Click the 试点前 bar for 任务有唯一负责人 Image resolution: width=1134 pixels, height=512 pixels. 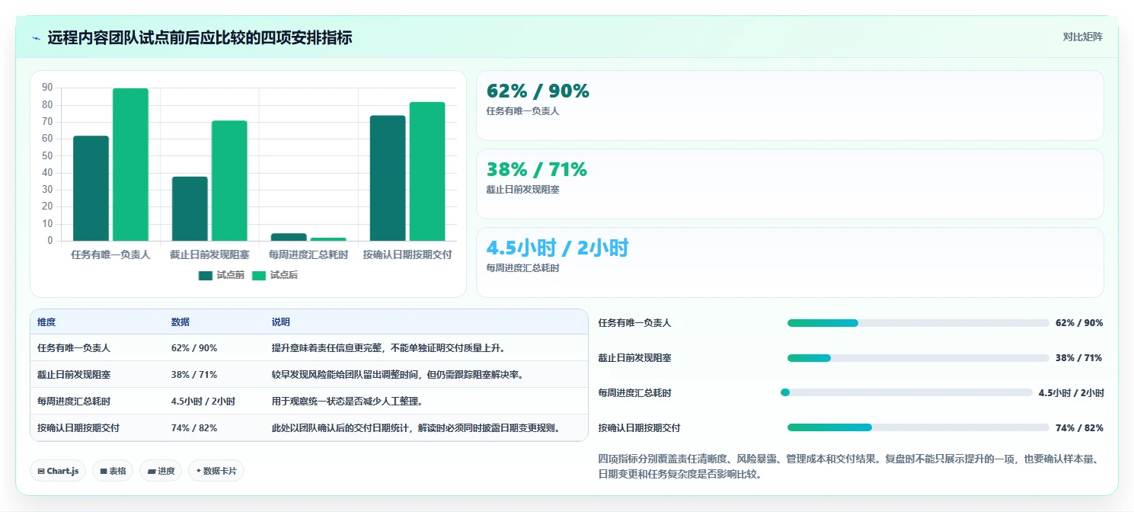pyautogui.click(x=91, y=188)
